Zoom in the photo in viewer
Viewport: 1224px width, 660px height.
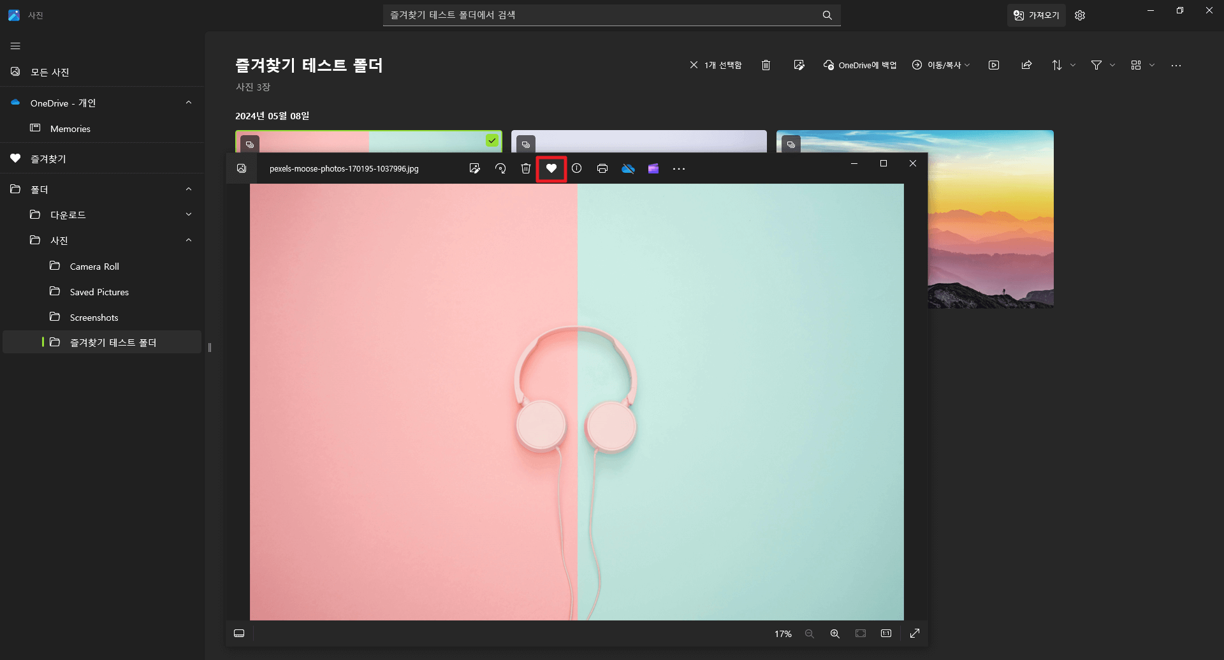click(835, 633)
